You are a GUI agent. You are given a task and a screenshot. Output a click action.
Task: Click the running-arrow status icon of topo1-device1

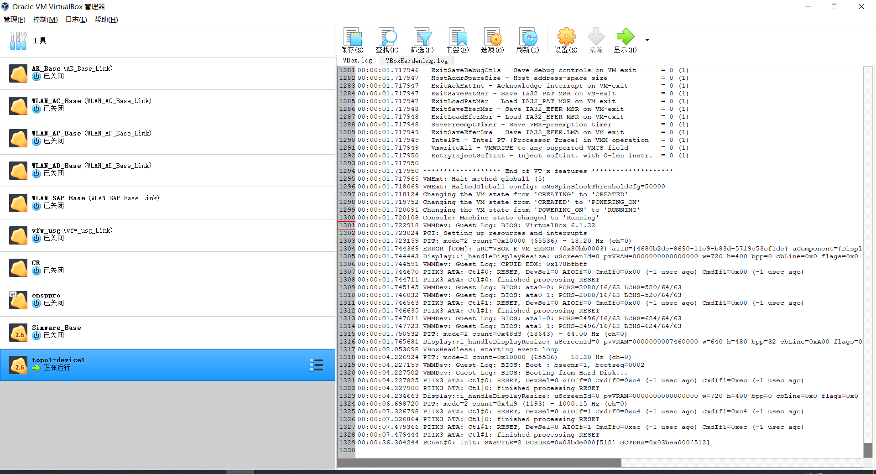pyautogui.click(x=36, y=368)
